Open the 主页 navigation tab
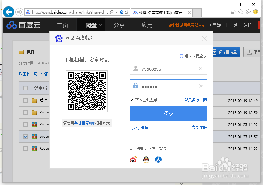This screenshot has width=263, height=185. pyautogui.click(x=63, y=25)
